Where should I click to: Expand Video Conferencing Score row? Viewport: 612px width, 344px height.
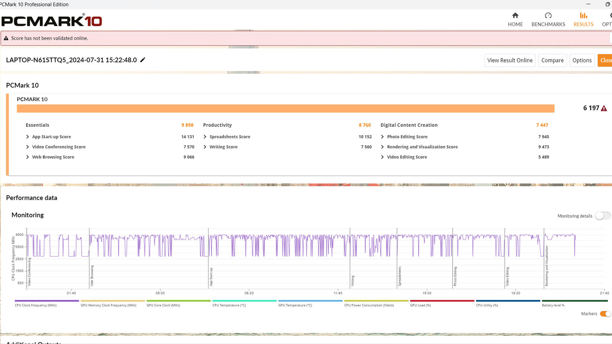[x=27, y=147]
